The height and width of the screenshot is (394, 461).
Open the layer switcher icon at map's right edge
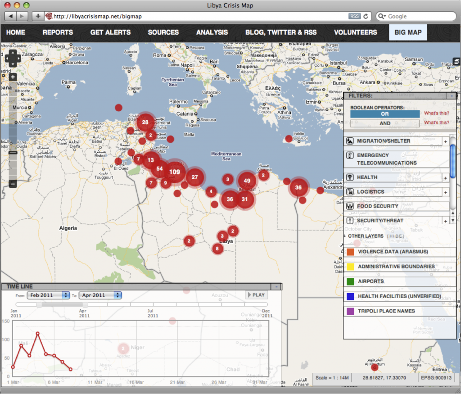tap(456, 61)
